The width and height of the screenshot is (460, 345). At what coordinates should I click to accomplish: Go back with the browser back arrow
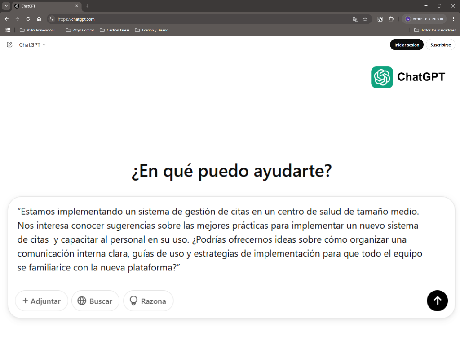coord(7,19)
